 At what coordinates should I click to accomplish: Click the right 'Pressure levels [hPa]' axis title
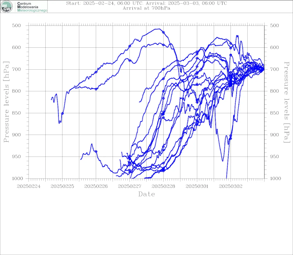pos(287,102)
